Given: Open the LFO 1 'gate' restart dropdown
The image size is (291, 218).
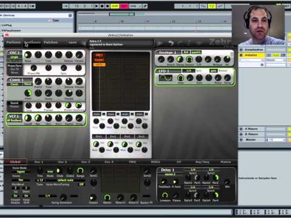Looking at the screenshot, I should [x=213, y=71].
